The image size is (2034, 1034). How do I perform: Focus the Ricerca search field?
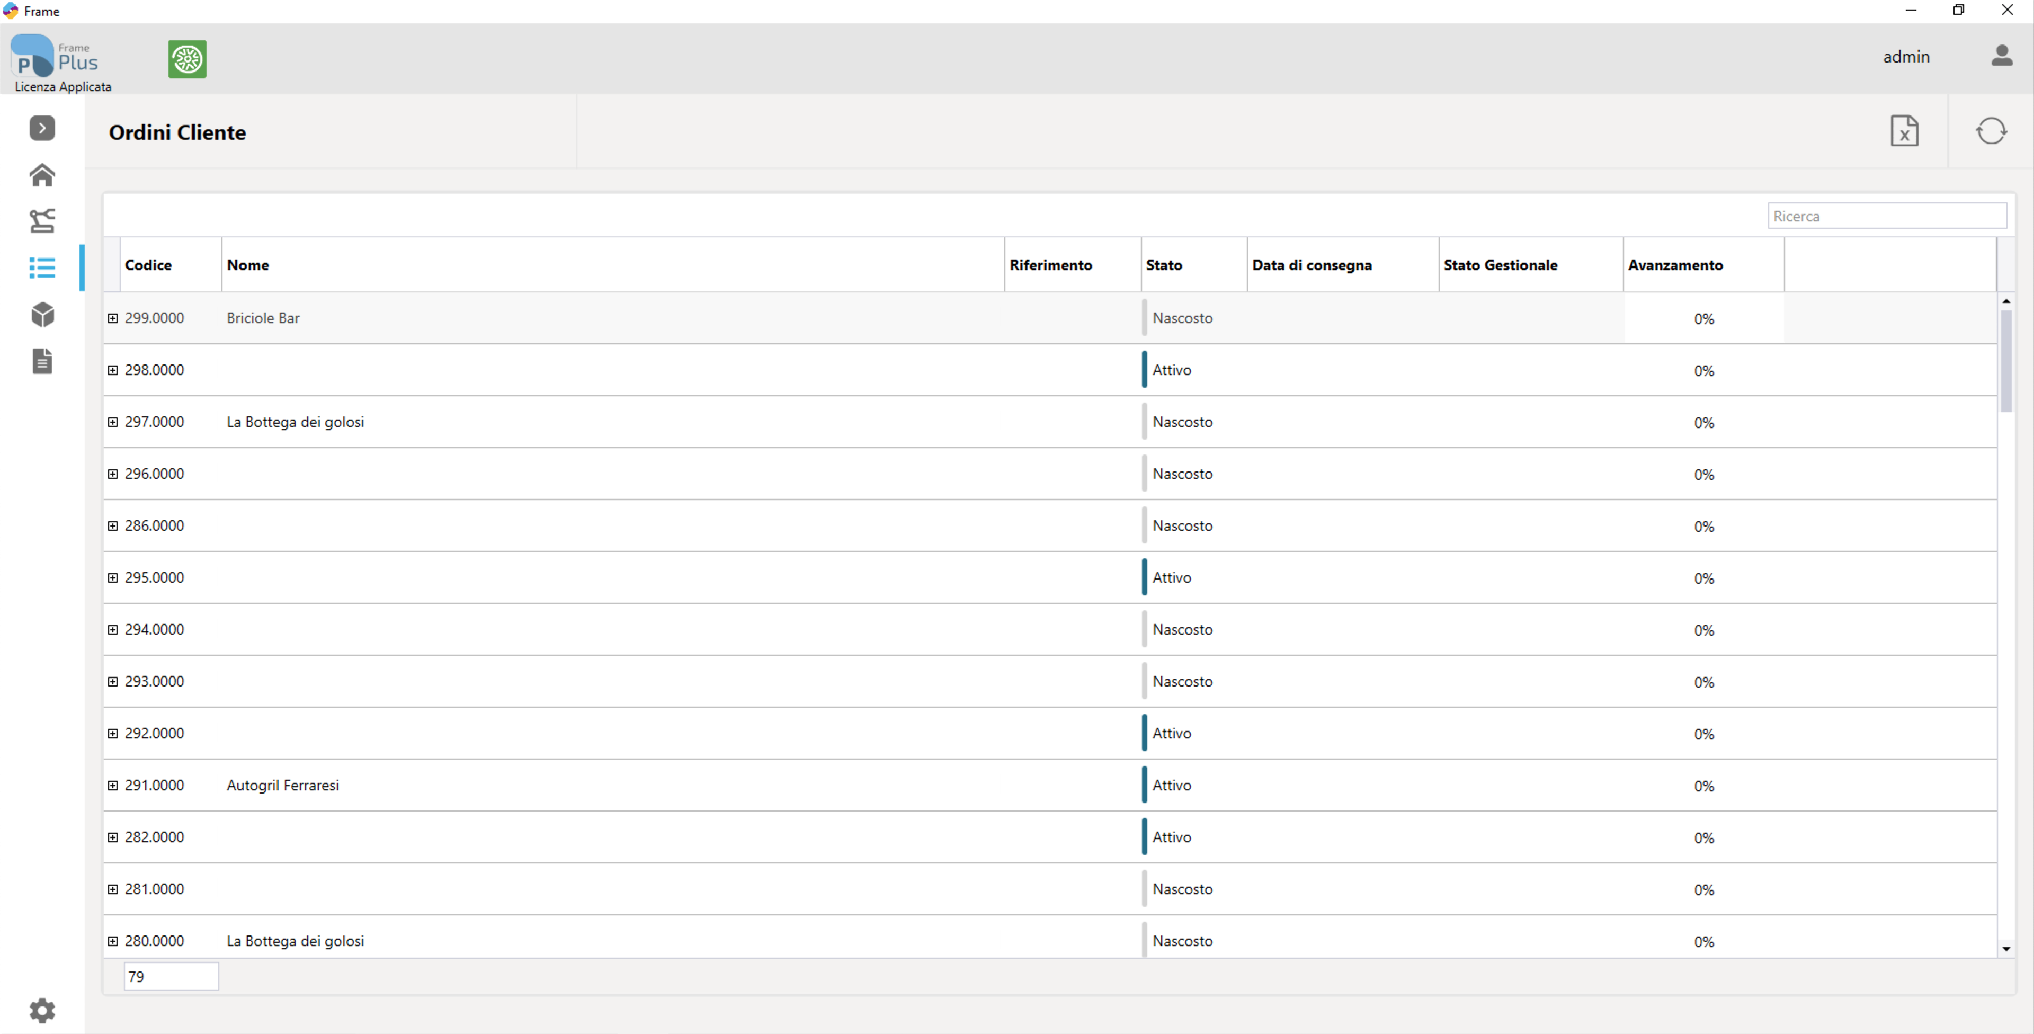coord(1886,216)
